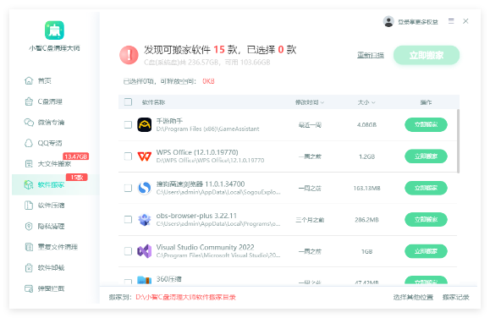
Task: Click 立即搬家 for WPS Office
Action: pos(426,156)
